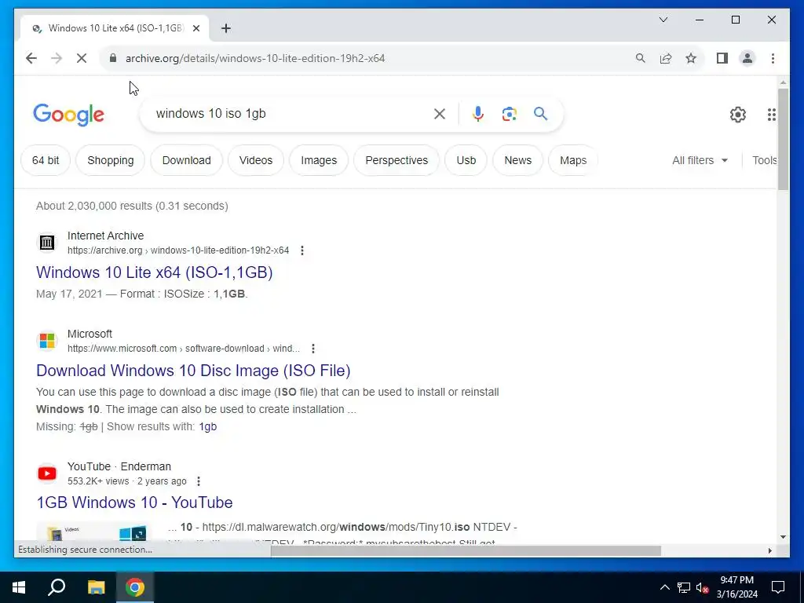Open Google quick settings gear
Screen dimensions: 804x603
click(738, 115)
